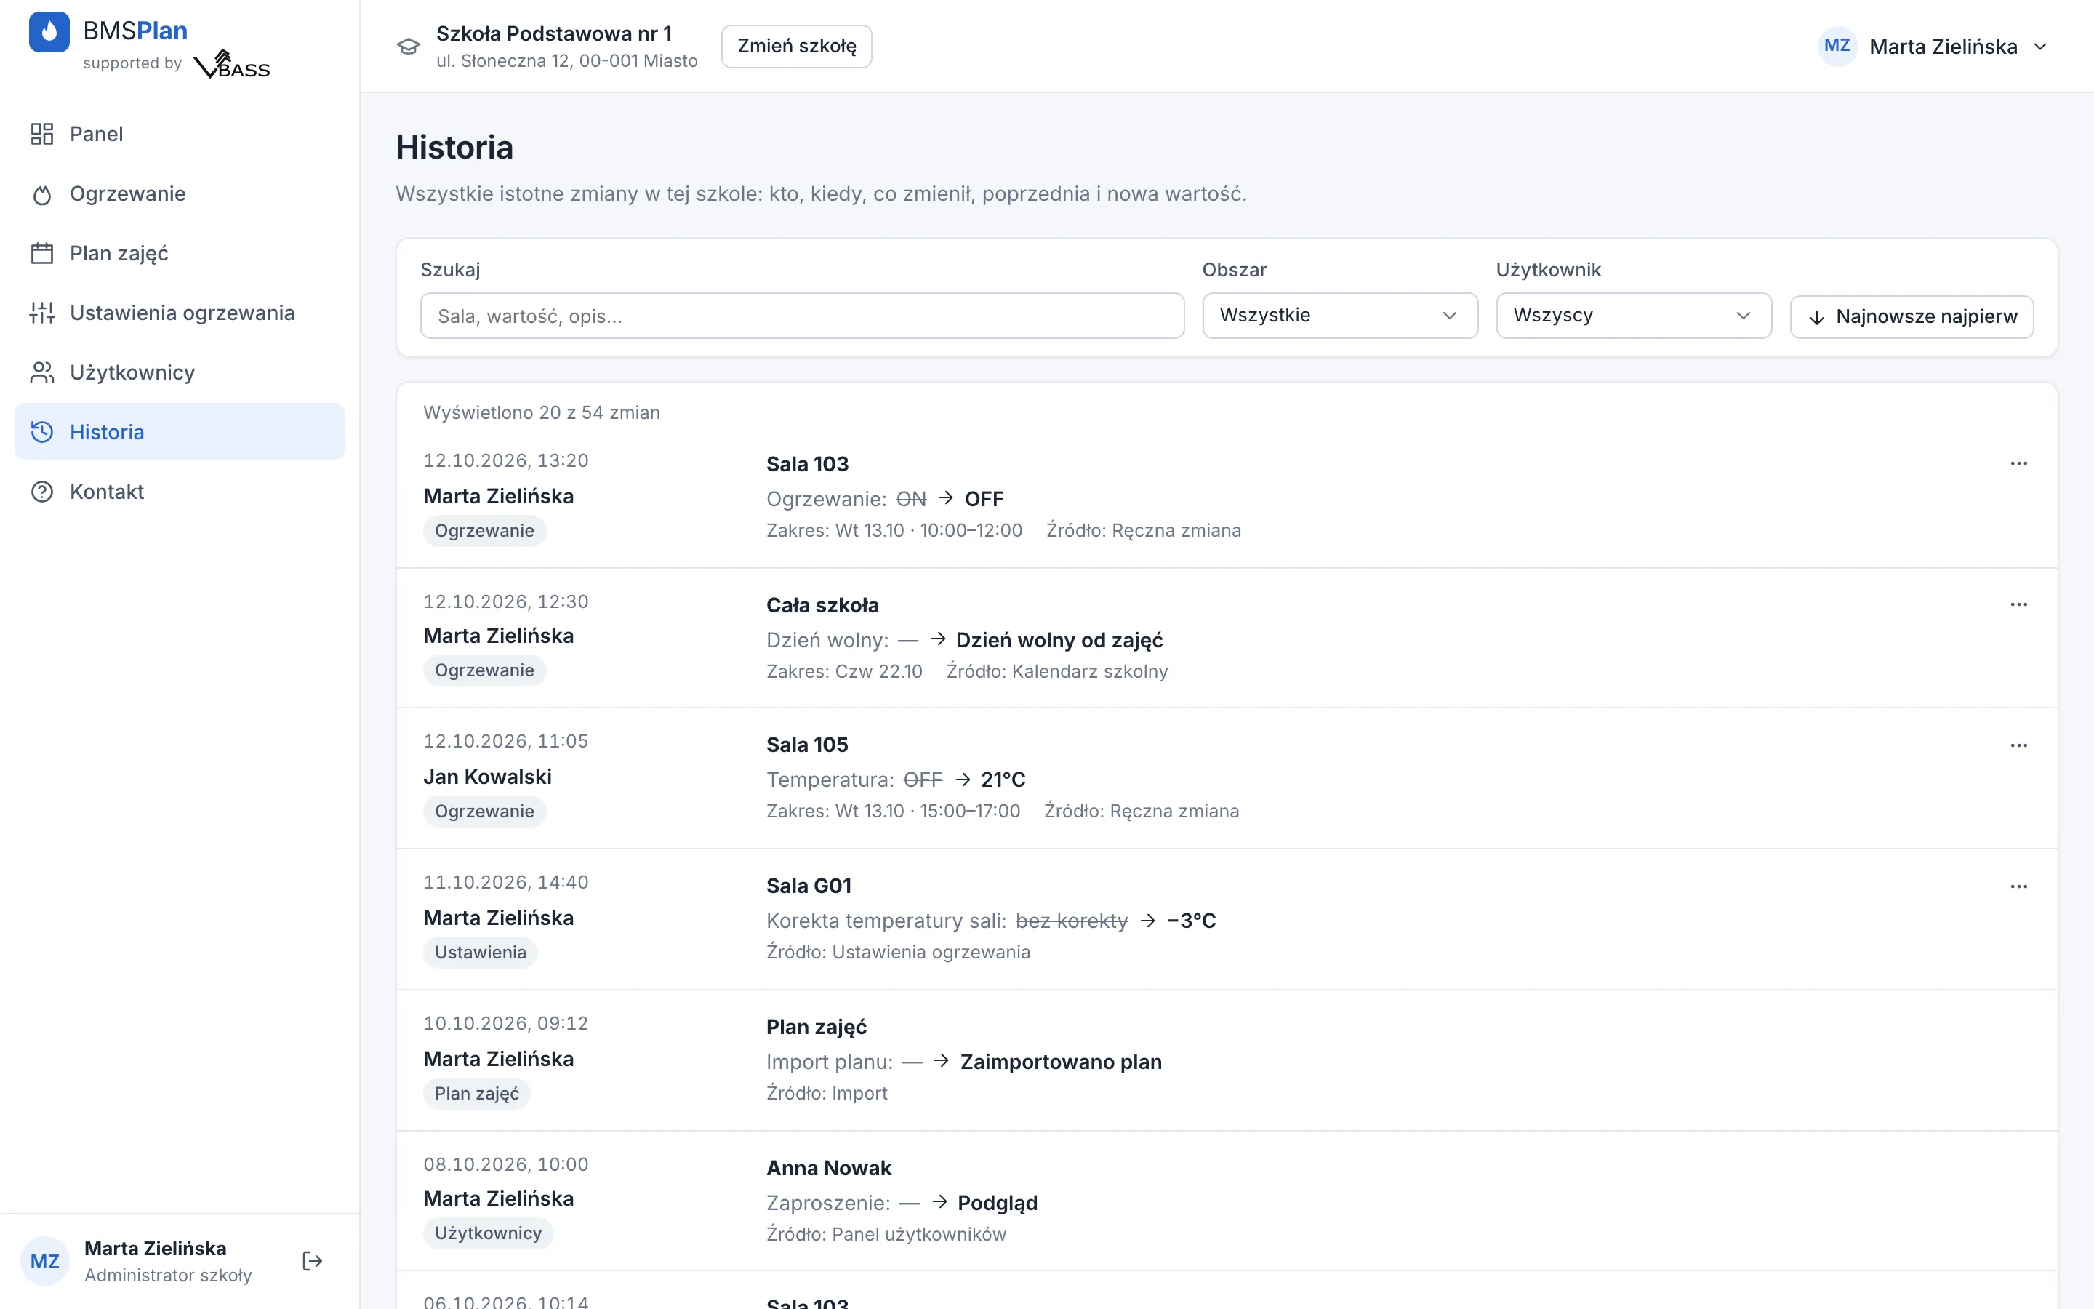This screenshot has width=2094, height=1309.
Task: Open the three-dot menu for Cała szkoła entry
Action: click(x=2018, y=604)
